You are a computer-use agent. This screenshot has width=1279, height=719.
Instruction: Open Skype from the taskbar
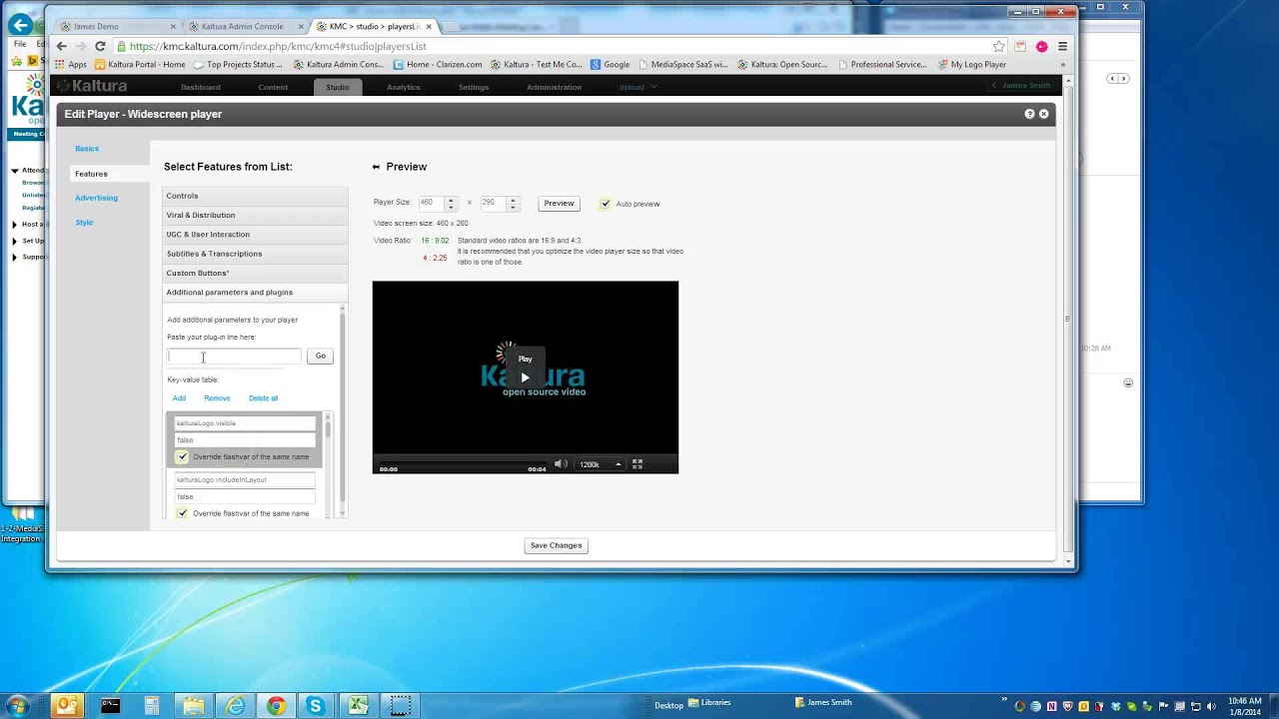coord(316,706)
